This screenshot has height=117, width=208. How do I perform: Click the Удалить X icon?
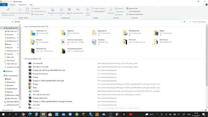pos(69,9)
